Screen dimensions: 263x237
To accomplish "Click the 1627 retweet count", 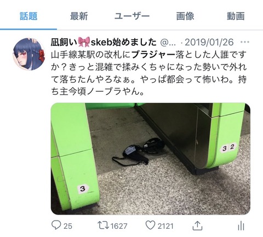I will [x=119, y=226].
